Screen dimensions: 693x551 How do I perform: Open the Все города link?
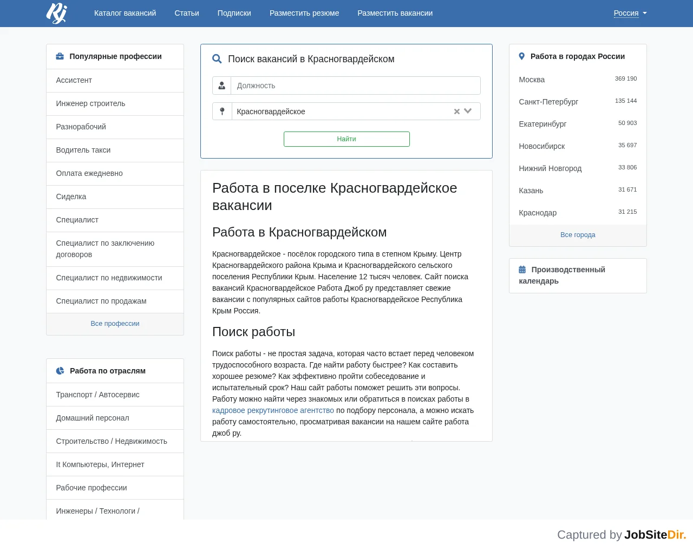(578, 235)
